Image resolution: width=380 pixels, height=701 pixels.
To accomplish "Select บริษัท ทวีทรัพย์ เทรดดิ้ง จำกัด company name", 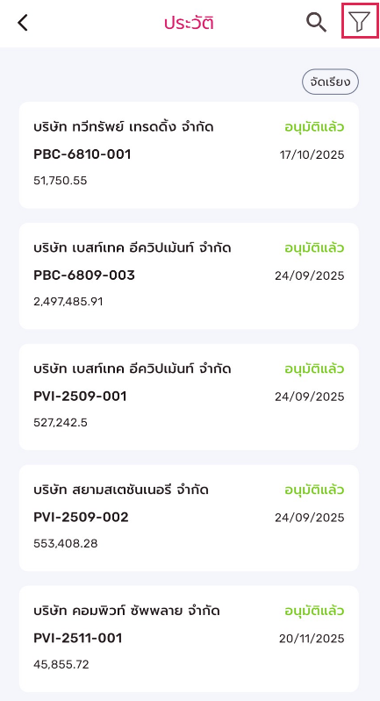I will 124,127.
